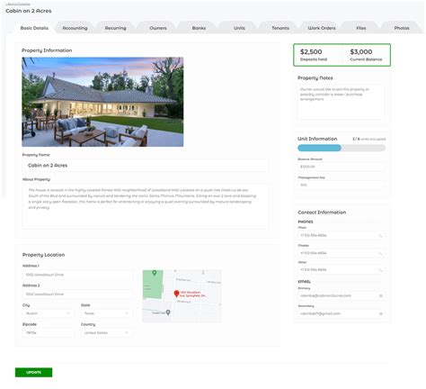Click the Other phone number field
The height and width of the screenshot is (389, 426).
342,270
